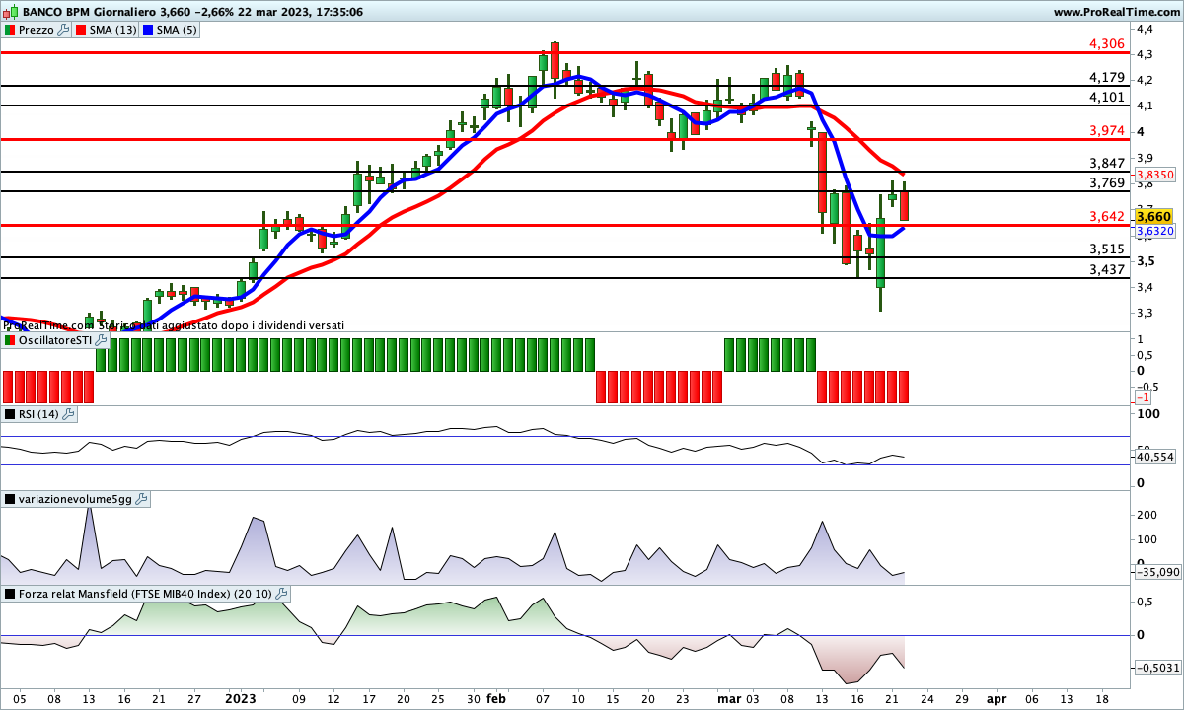Click the black Forza relat Mansfield swatch
Screen dimensions: 1184x710
click(x=11, y=594)
